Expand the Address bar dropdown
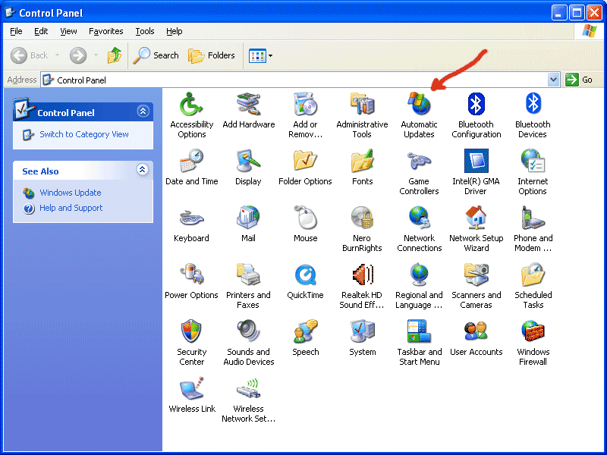The height and width of the screenshot is (455, 607). pos(554,80)
